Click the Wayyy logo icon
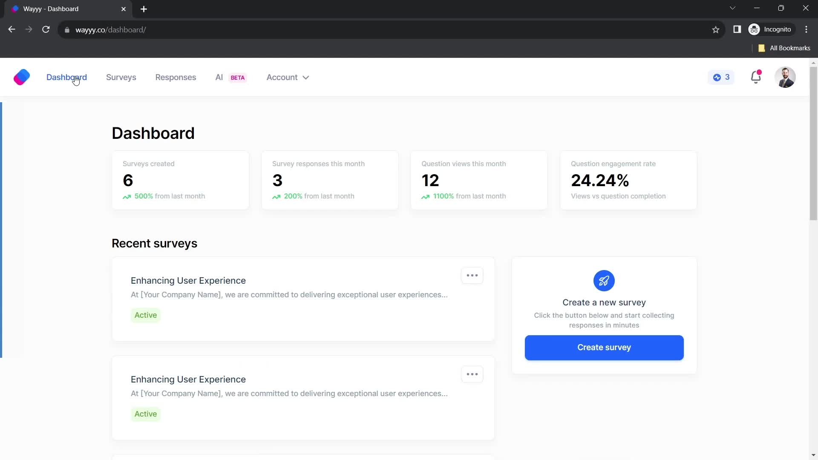The image size is (818, 460). tap(22, 77)
